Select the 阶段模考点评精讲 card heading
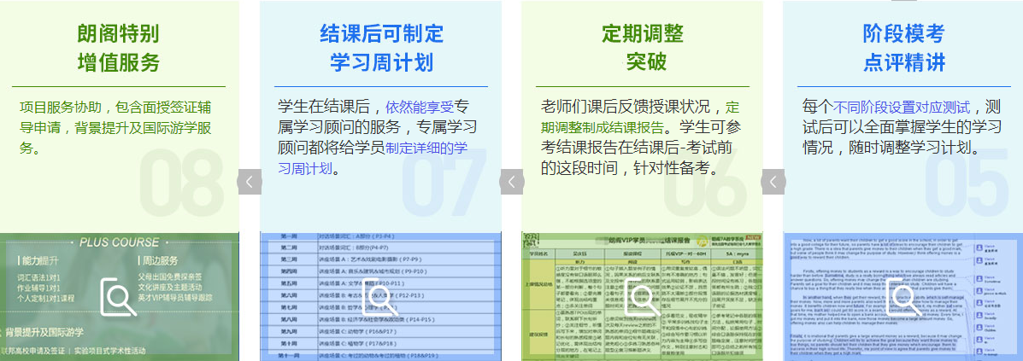The width and height of the screenshot is (1023, 361). point(904,48)
